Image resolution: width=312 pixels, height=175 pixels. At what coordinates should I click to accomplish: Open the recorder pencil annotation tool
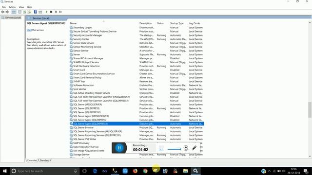tap(194, 148)
